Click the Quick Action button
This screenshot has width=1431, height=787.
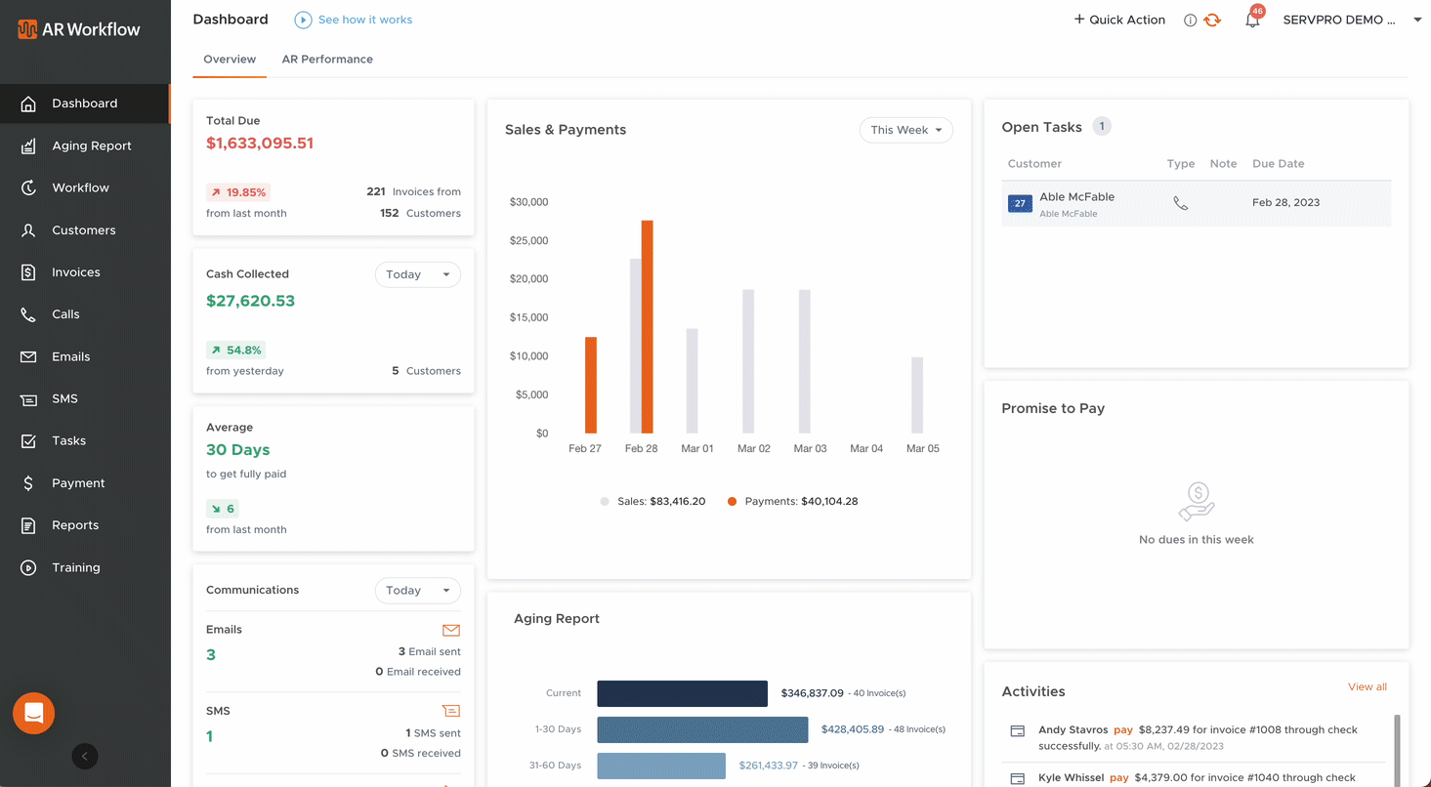(x=1119, y=20)
